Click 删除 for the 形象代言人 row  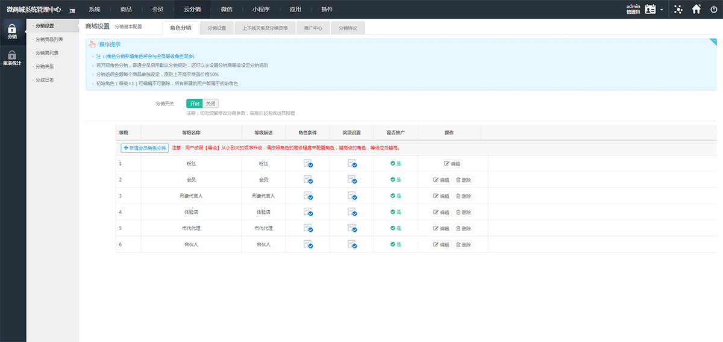[463, 196]
